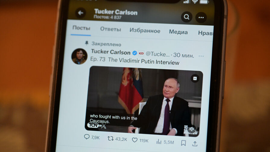Open the profile three-dots menu
Viewport: 270px width, 152px height.
point(201,17)
